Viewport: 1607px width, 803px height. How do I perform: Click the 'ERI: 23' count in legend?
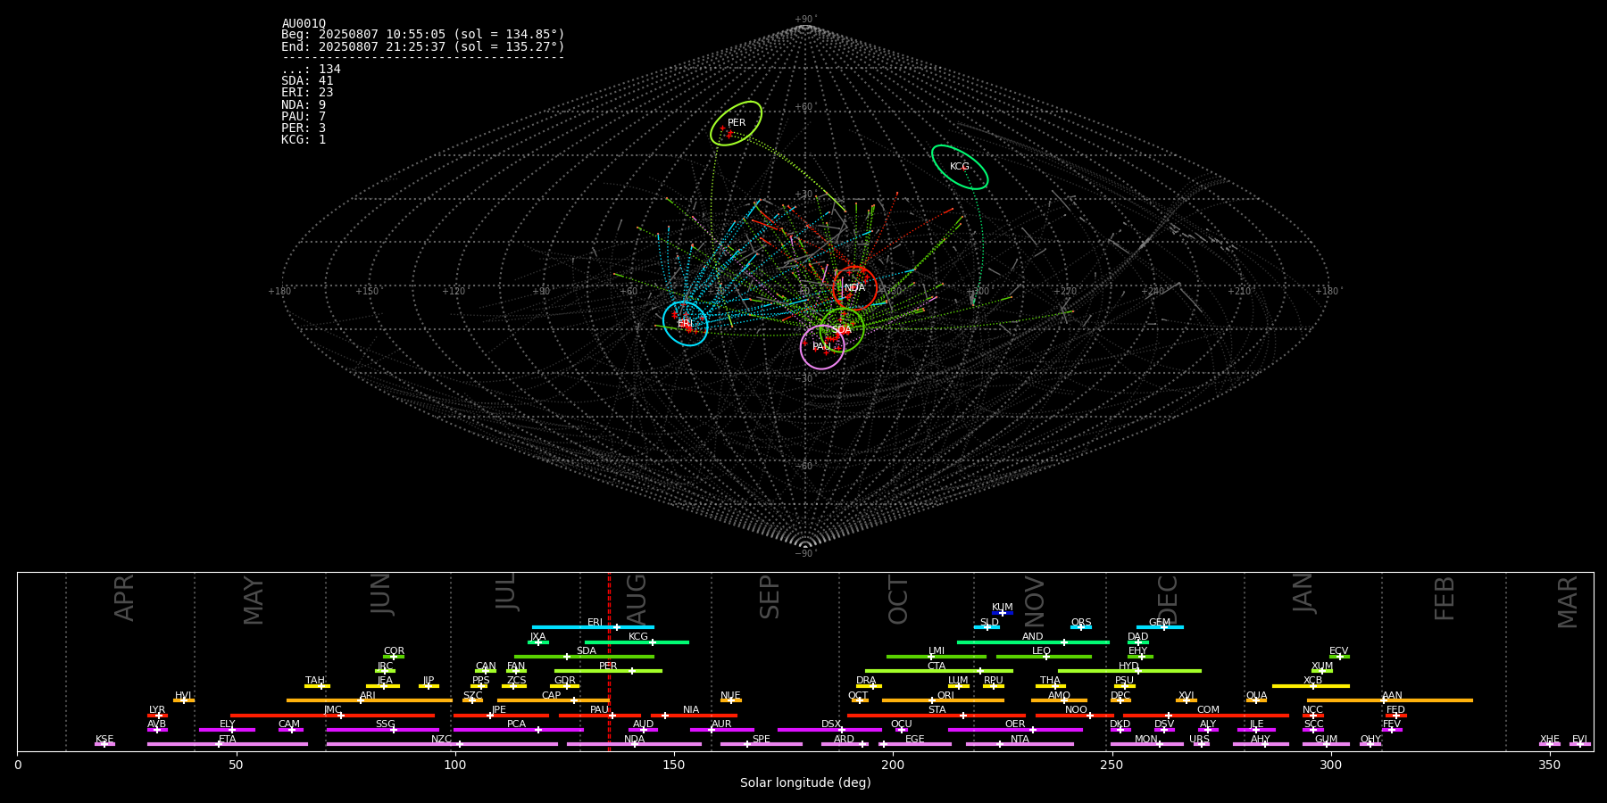coord(307,93)
